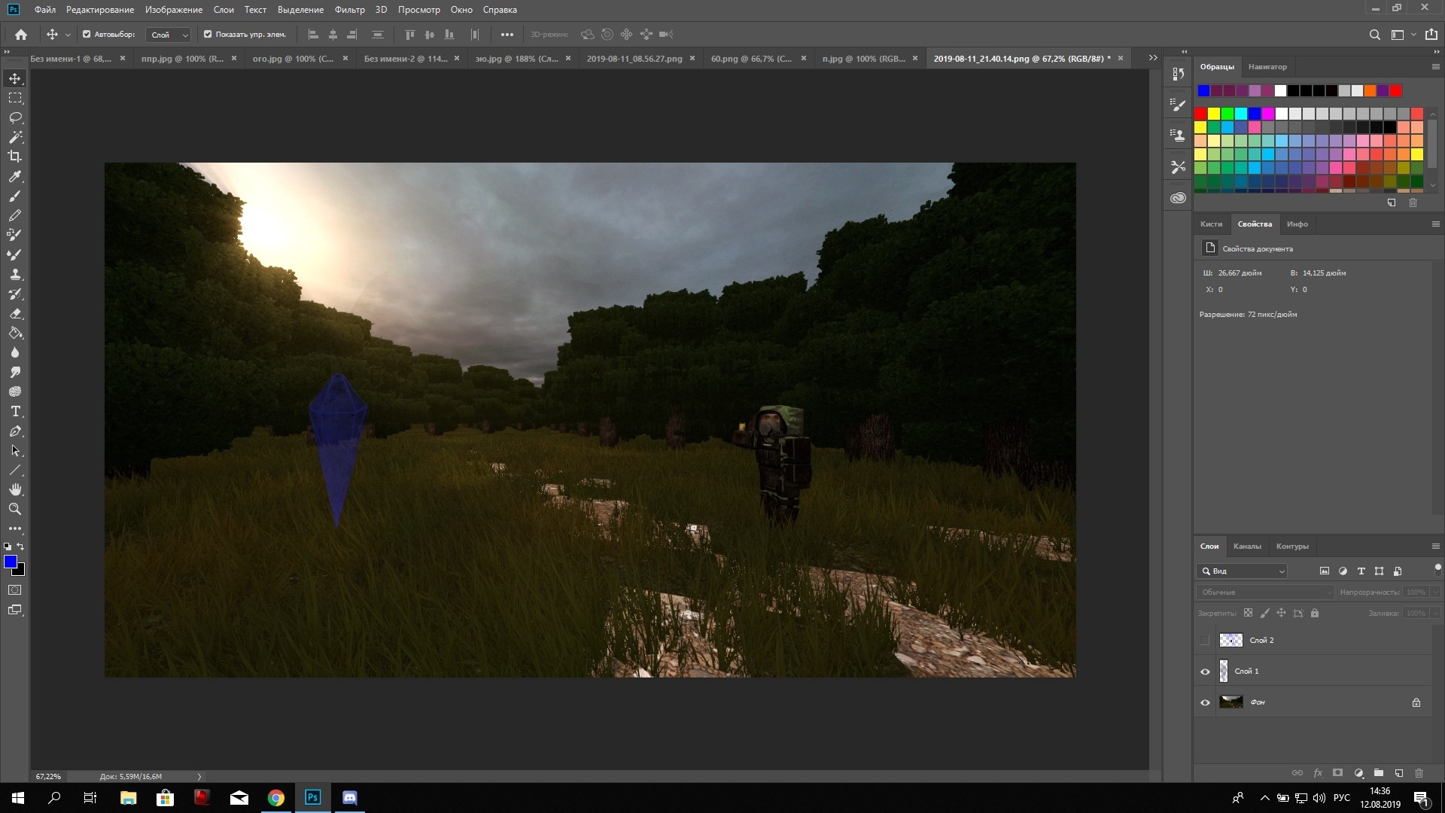The width and height of the screenshot is (1445, 813).
Task: Open Edit Toolbar three-dots button
Action: click(15, 529)
